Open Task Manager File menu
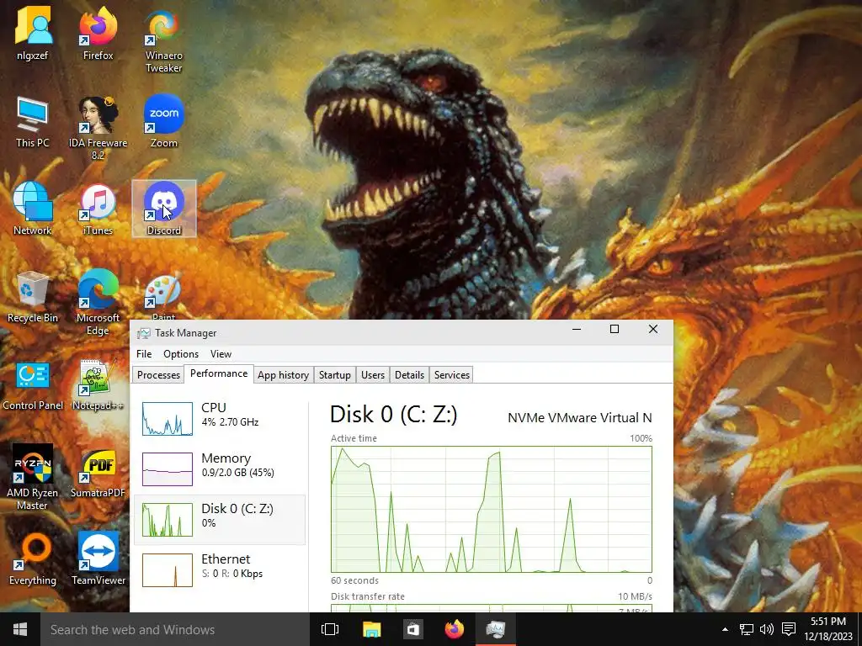 pos(144,354)
